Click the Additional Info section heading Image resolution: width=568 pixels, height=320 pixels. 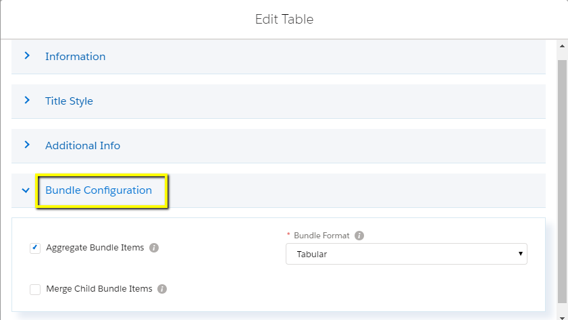coord(82,146)
